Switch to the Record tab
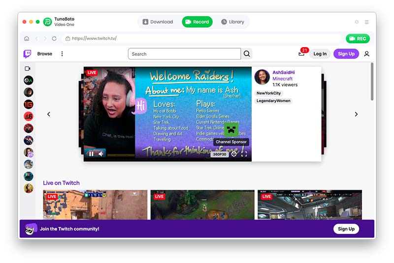 coord(197,22)
